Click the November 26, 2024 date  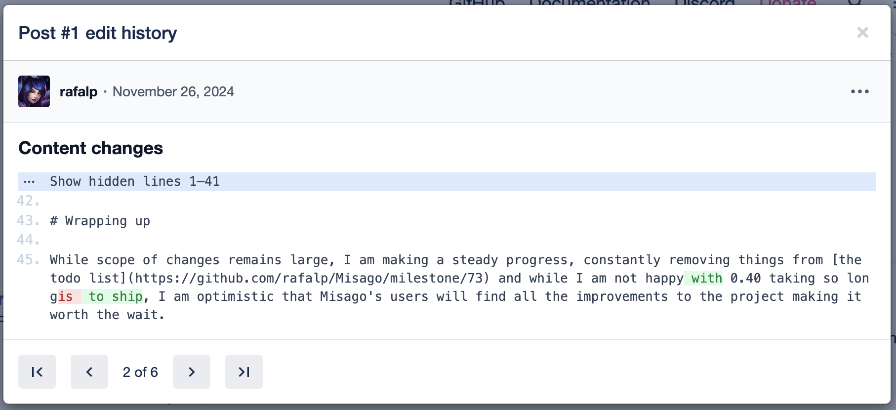173,92
